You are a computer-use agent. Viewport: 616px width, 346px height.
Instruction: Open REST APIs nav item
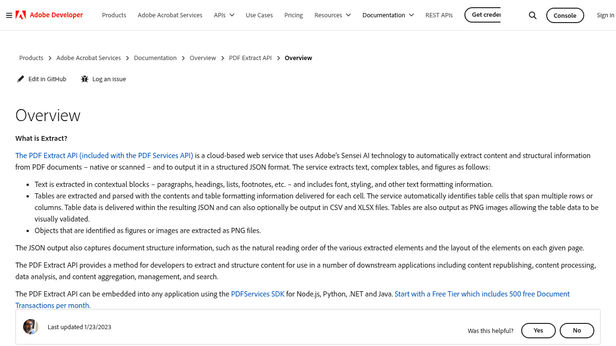(x=439, y=15)
